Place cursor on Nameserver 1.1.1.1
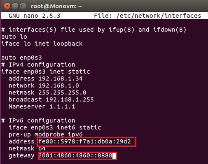Viewport: 208px width, 164px height. click(42, 106)
